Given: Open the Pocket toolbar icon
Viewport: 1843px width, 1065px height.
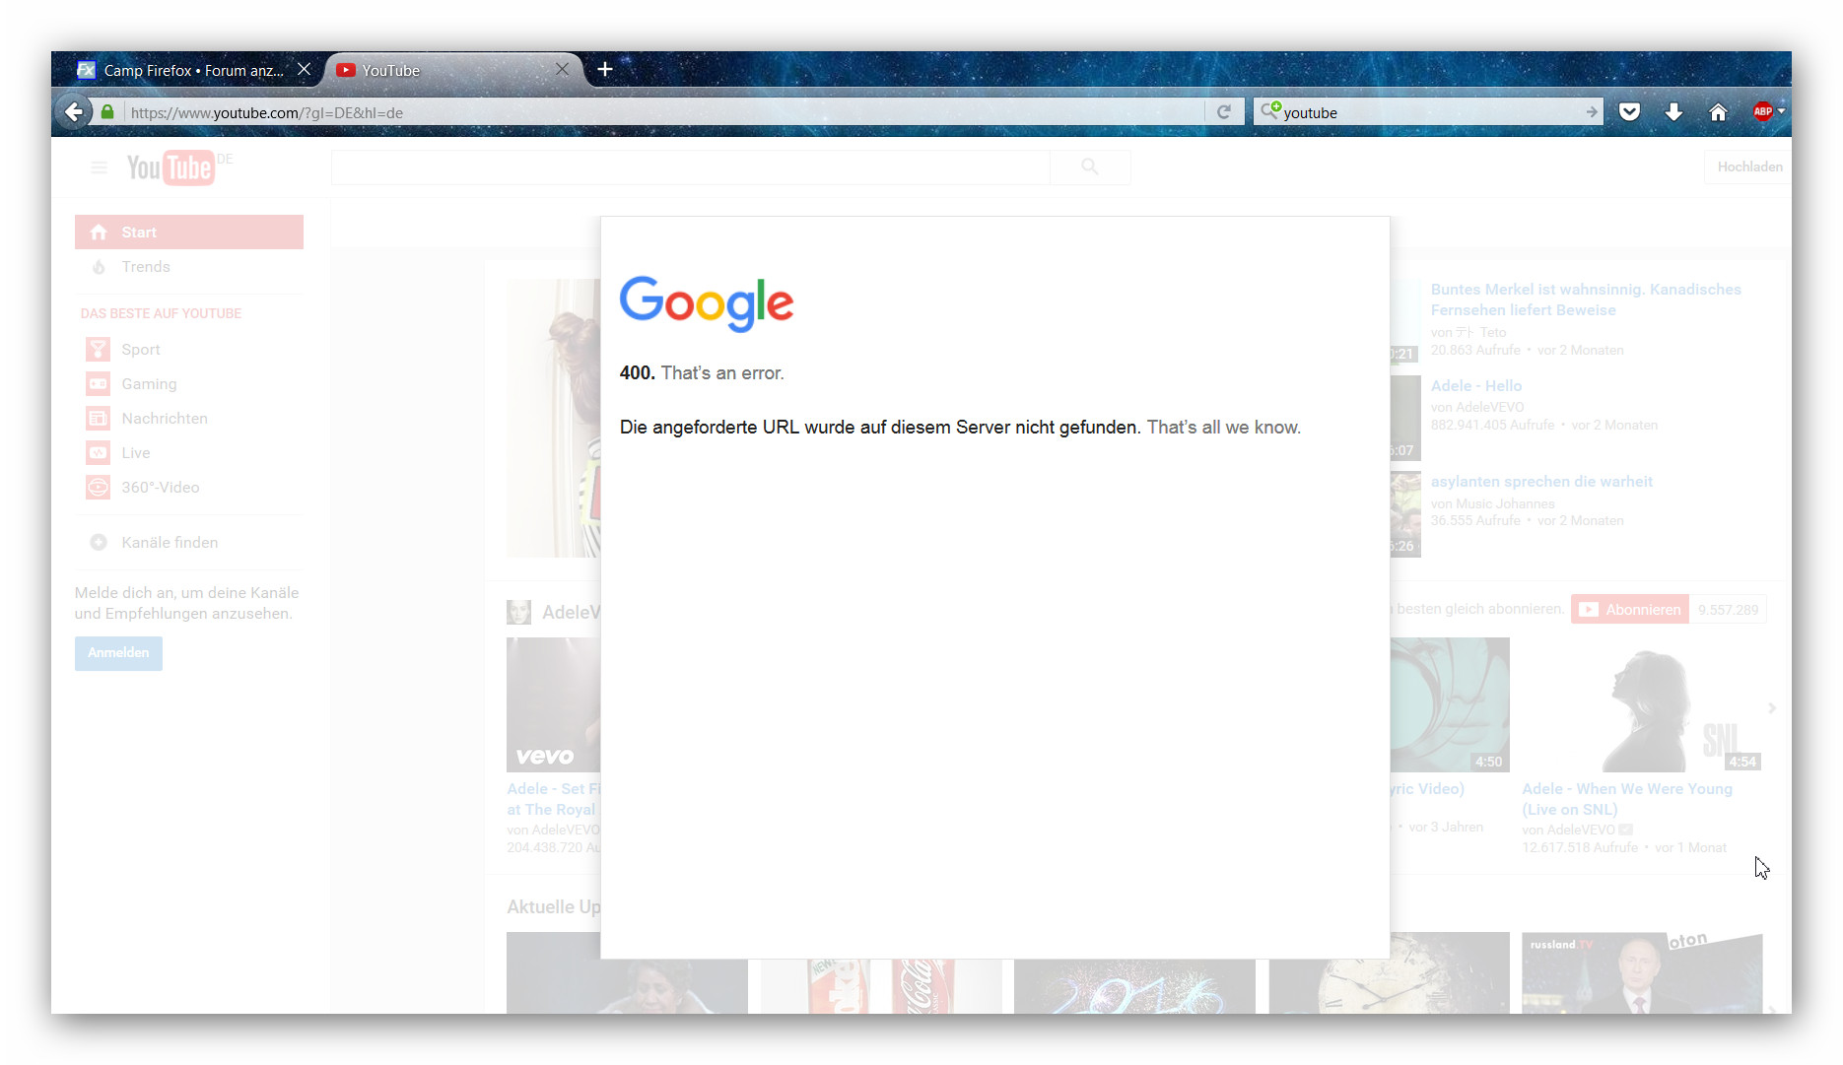Looking at the screenshot, I should (1629, 112).
